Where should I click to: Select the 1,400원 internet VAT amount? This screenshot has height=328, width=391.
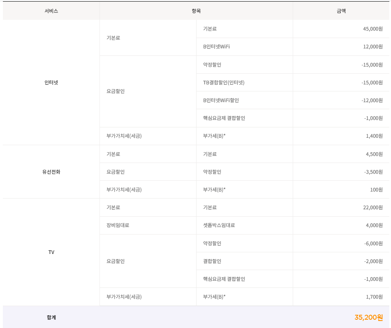point(374,136)
